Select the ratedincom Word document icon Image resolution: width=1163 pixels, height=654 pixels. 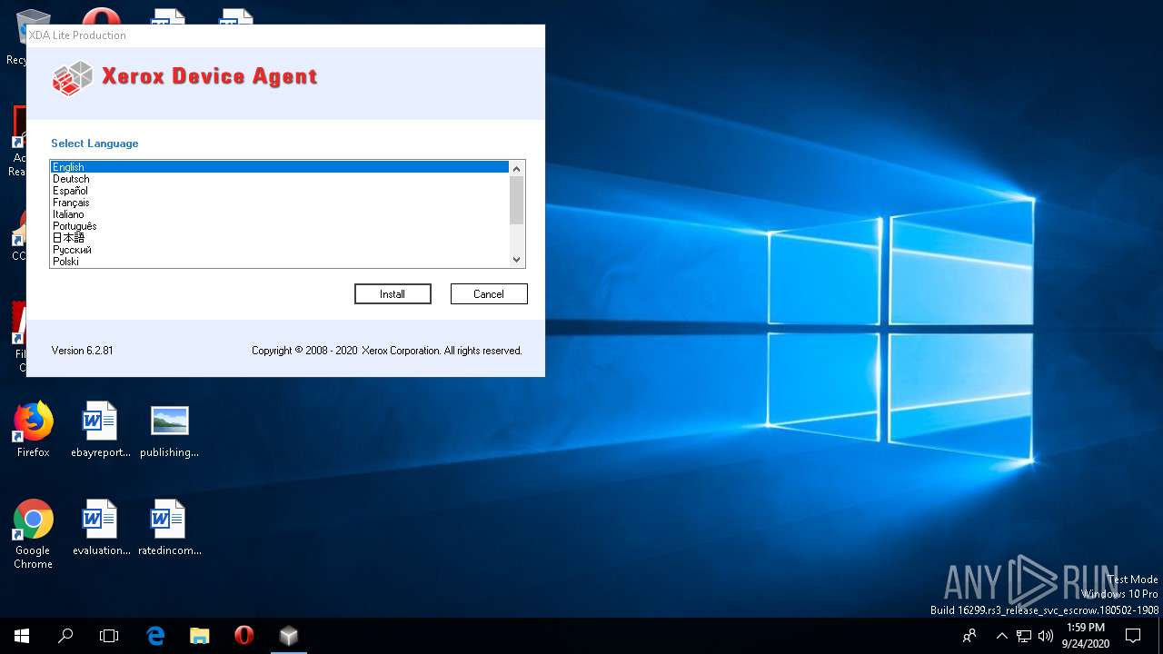[170, 529]
